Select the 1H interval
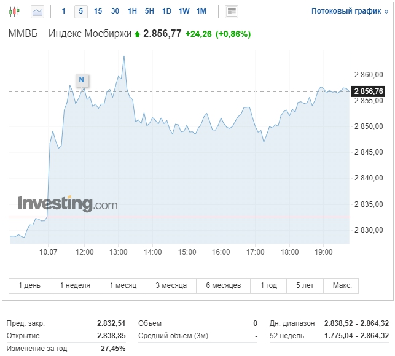 click(x=132, y=11)
